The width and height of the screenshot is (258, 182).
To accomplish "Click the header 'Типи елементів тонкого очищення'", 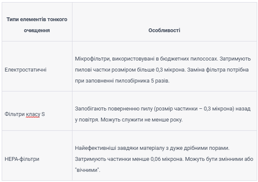I will [37, 25].
